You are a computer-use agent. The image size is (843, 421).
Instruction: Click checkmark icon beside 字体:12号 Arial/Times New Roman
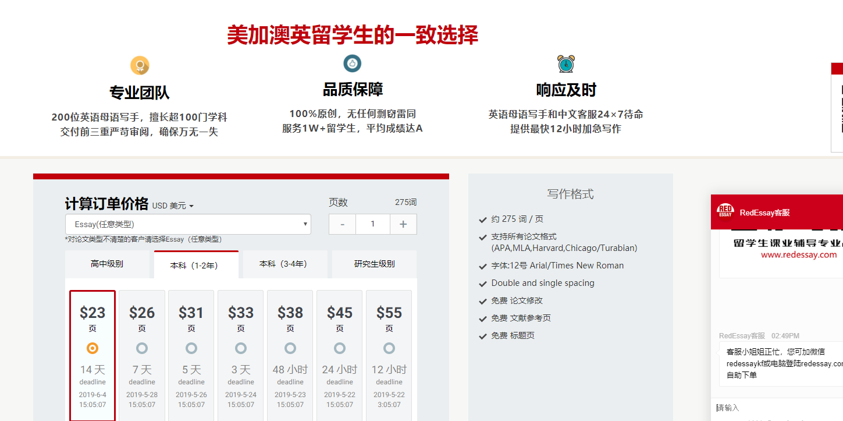(x=482, y=267)
